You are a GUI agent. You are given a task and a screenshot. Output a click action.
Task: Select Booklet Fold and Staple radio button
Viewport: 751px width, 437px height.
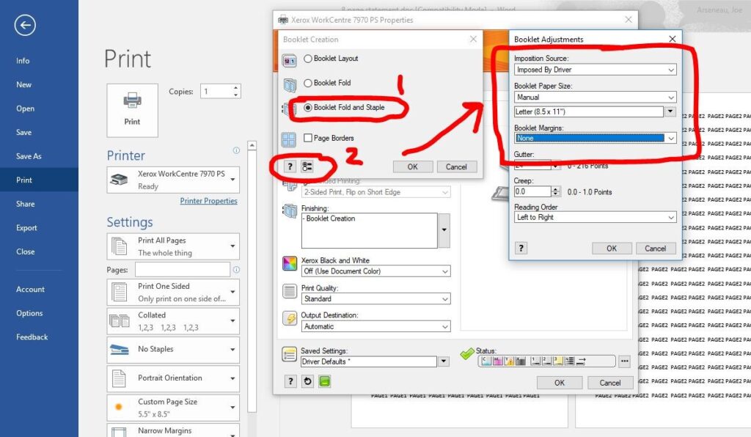click(308, 108)
